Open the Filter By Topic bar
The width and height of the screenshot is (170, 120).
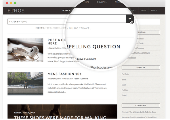click(x=37, y=21)
